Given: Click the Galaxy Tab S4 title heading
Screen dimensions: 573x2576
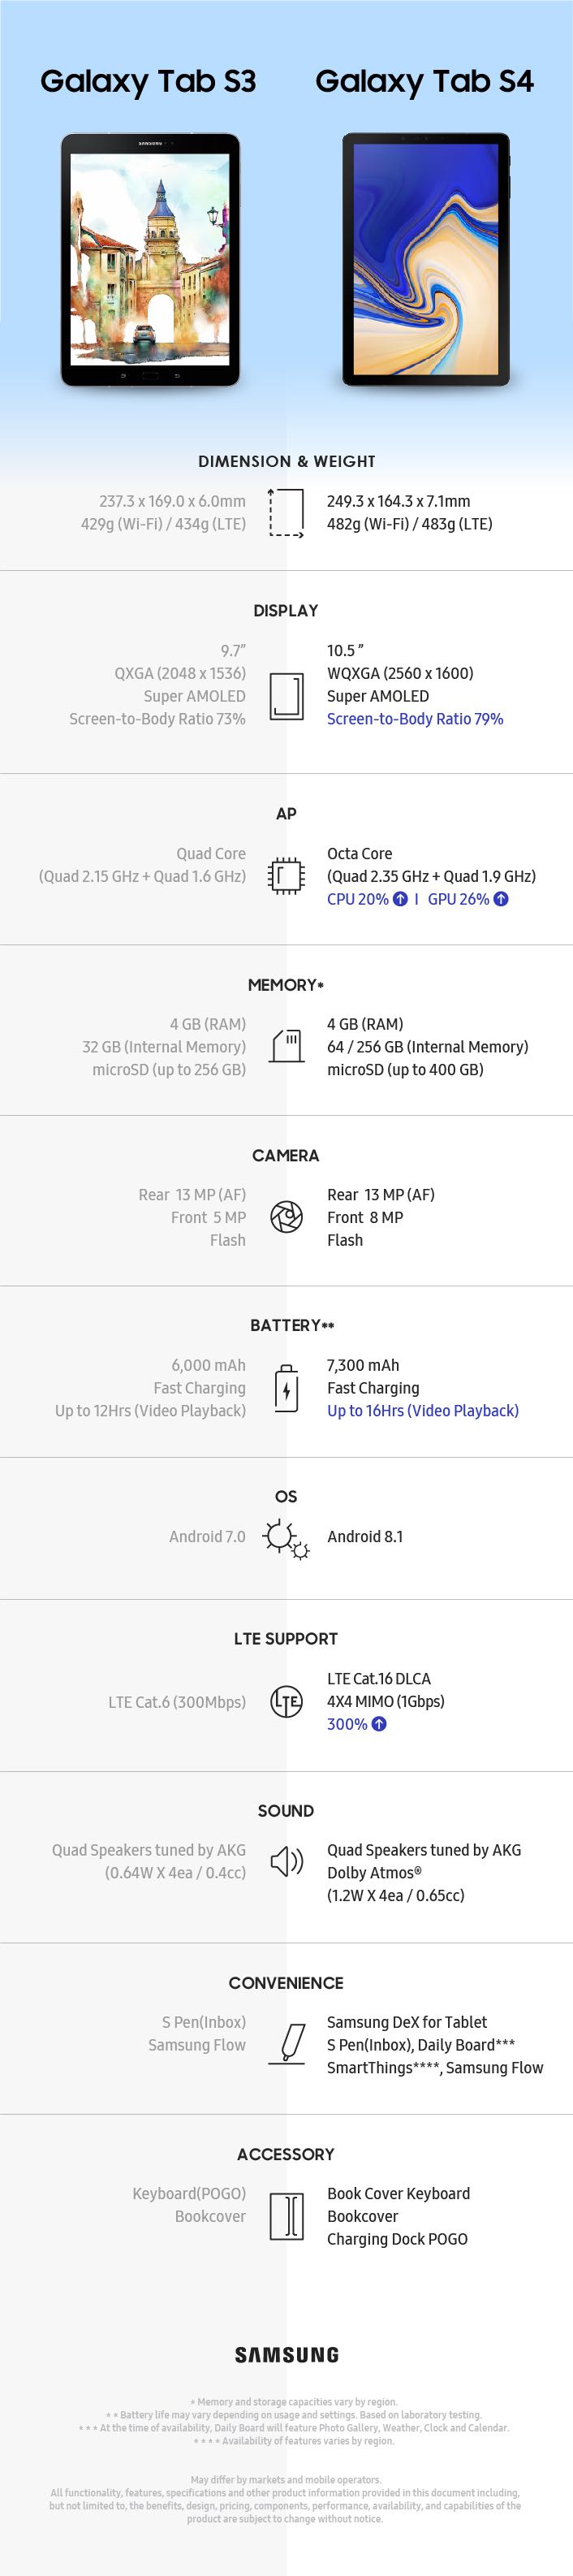Looking at the screenshot, I should pyautogui.click(x=424, y=82).
